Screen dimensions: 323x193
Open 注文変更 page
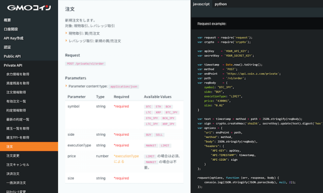point(13,156)
